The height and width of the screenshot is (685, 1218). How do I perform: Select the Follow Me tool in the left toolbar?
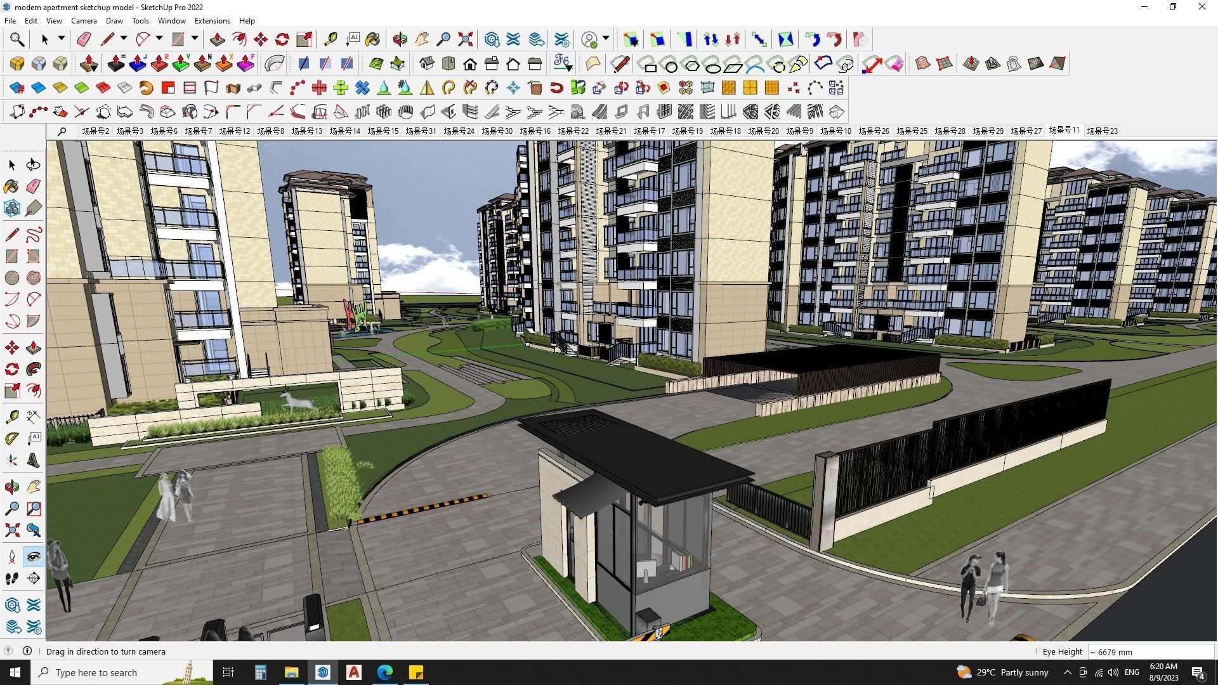click(x=33, y=369)
